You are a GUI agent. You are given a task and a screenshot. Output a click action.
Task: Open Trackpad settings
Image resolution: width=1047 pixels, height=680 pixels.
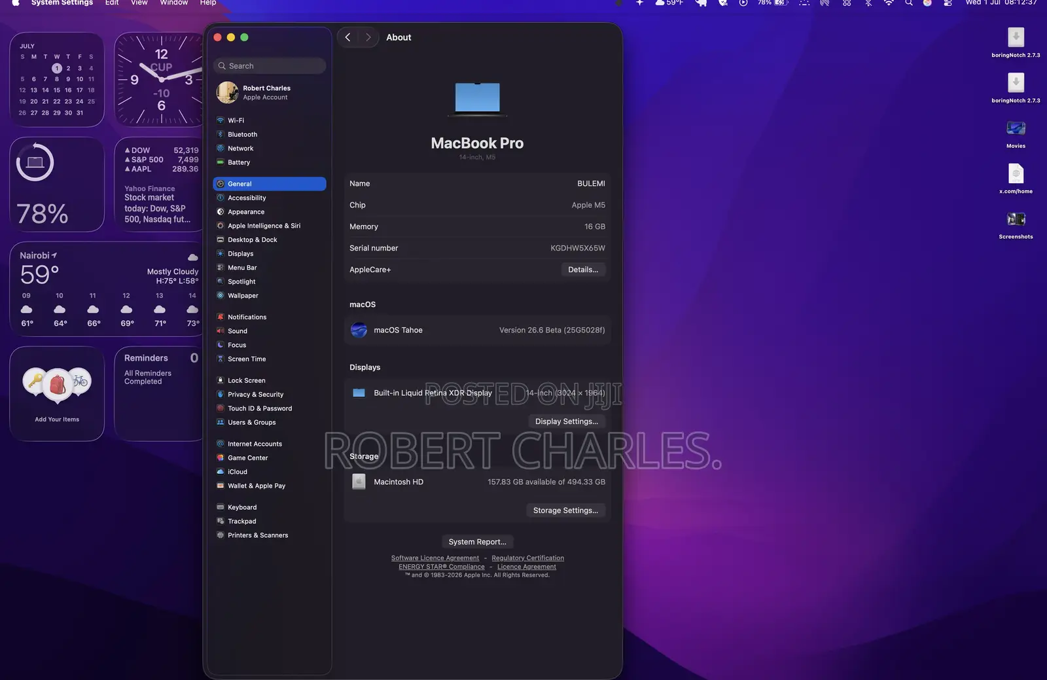click(269, 522)
